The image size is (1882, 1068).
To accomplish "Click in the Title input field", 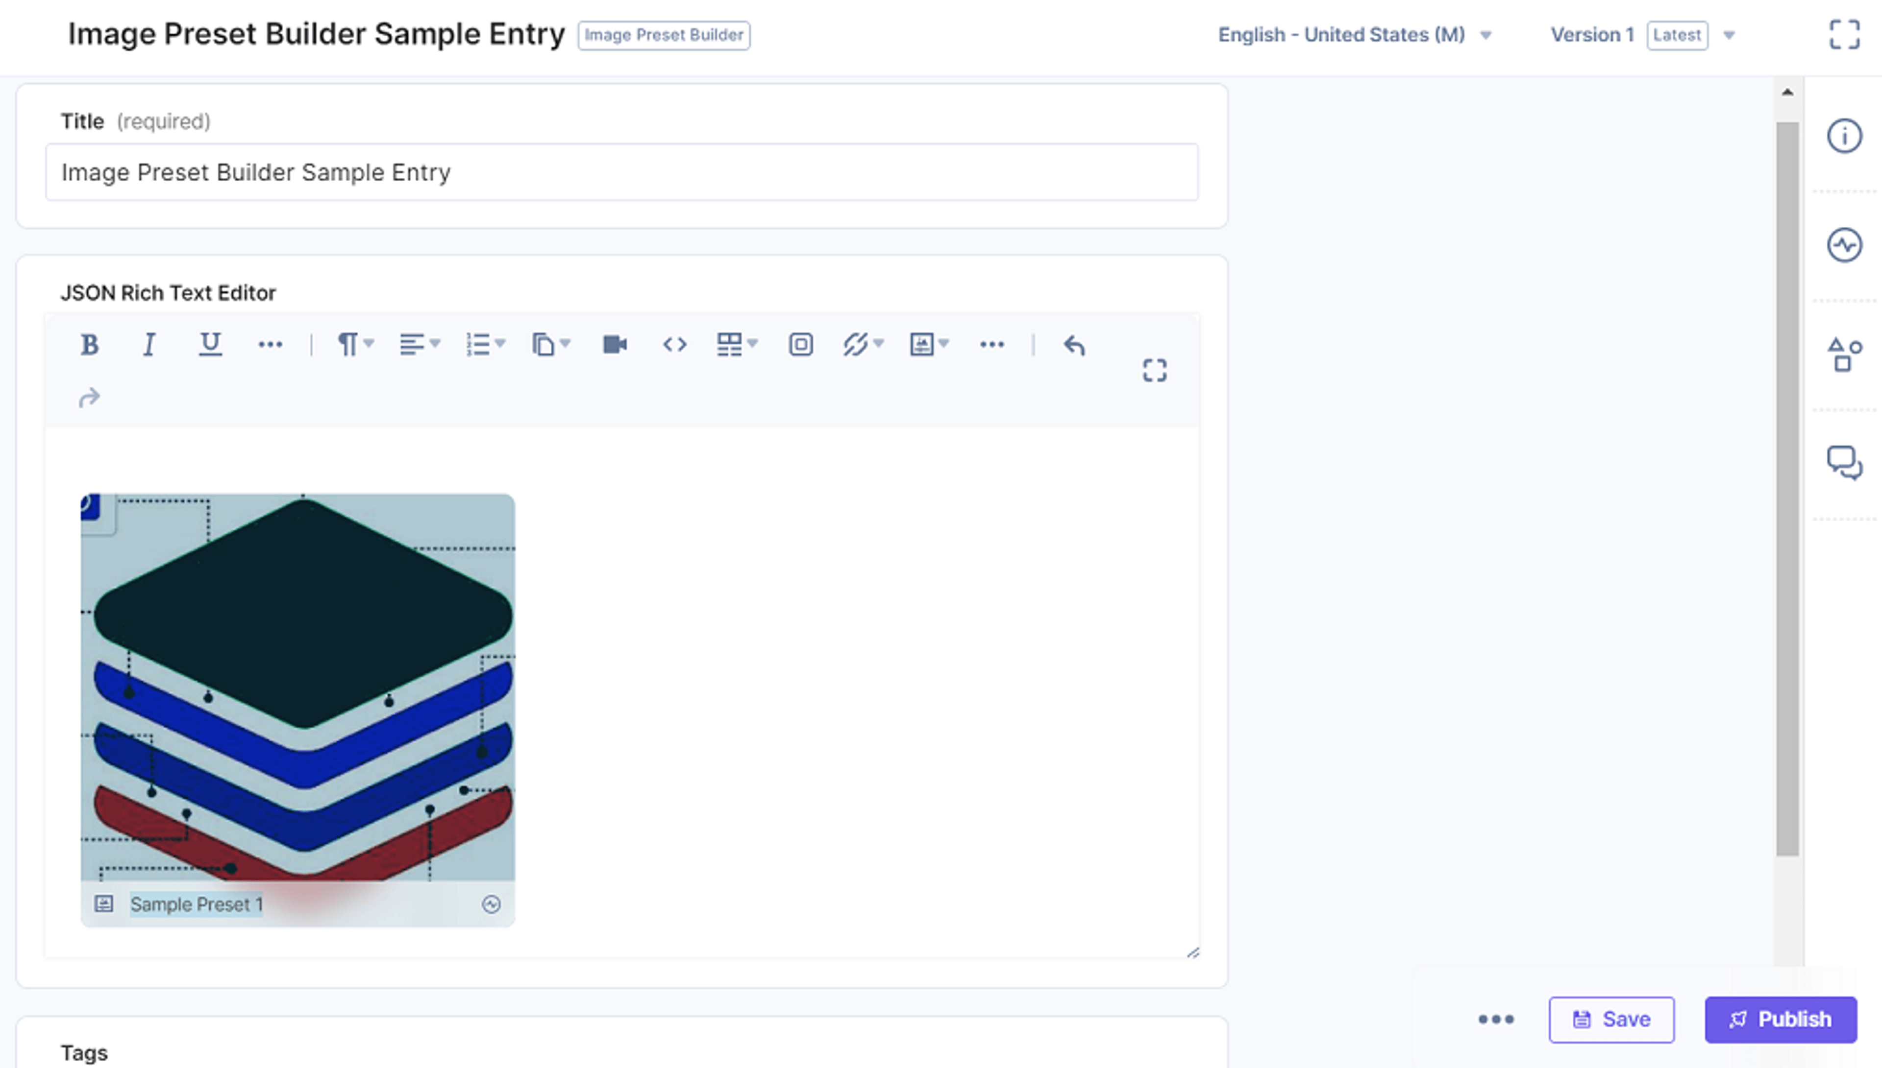I will tap(622, 172).
